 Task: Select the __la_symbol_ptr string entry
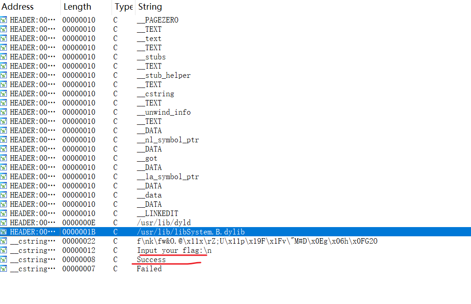168,176
